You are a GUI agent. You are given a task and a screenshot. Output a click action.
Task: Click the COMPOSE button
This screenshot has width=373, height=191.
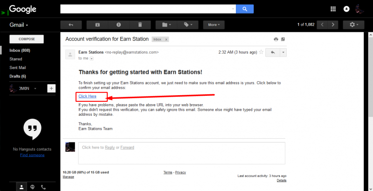[x=27, y=39]
